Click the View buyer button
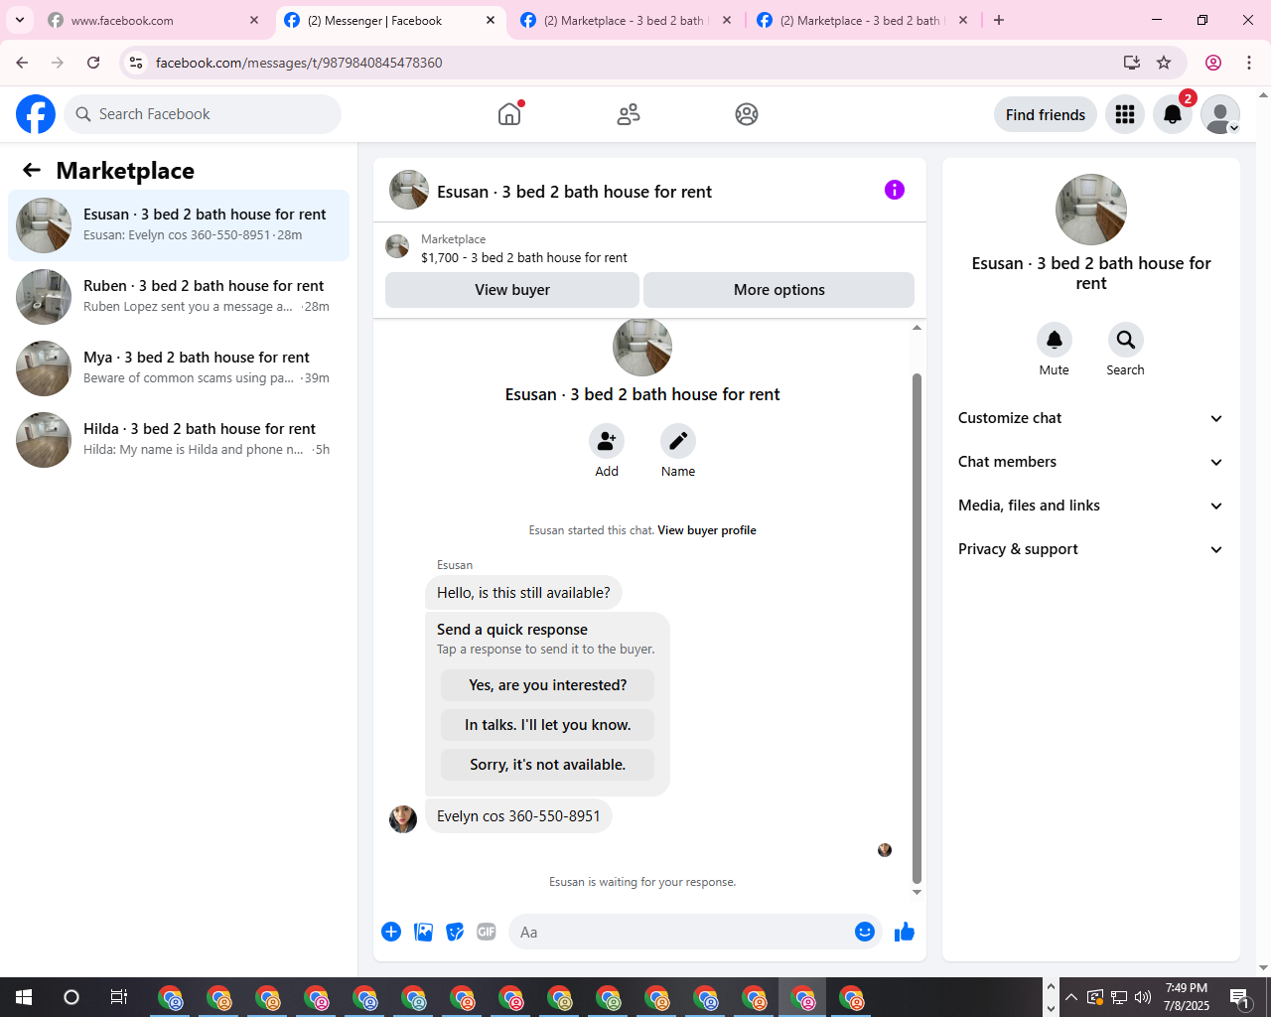1271x1017 pixels. pyautogui.click(x=512, y=290)
